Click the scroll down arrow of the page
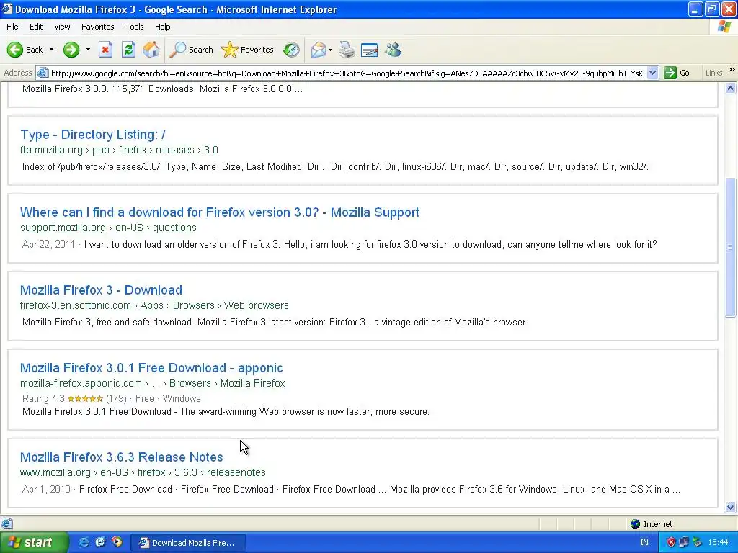738x553 pixels. click(731, 507)
